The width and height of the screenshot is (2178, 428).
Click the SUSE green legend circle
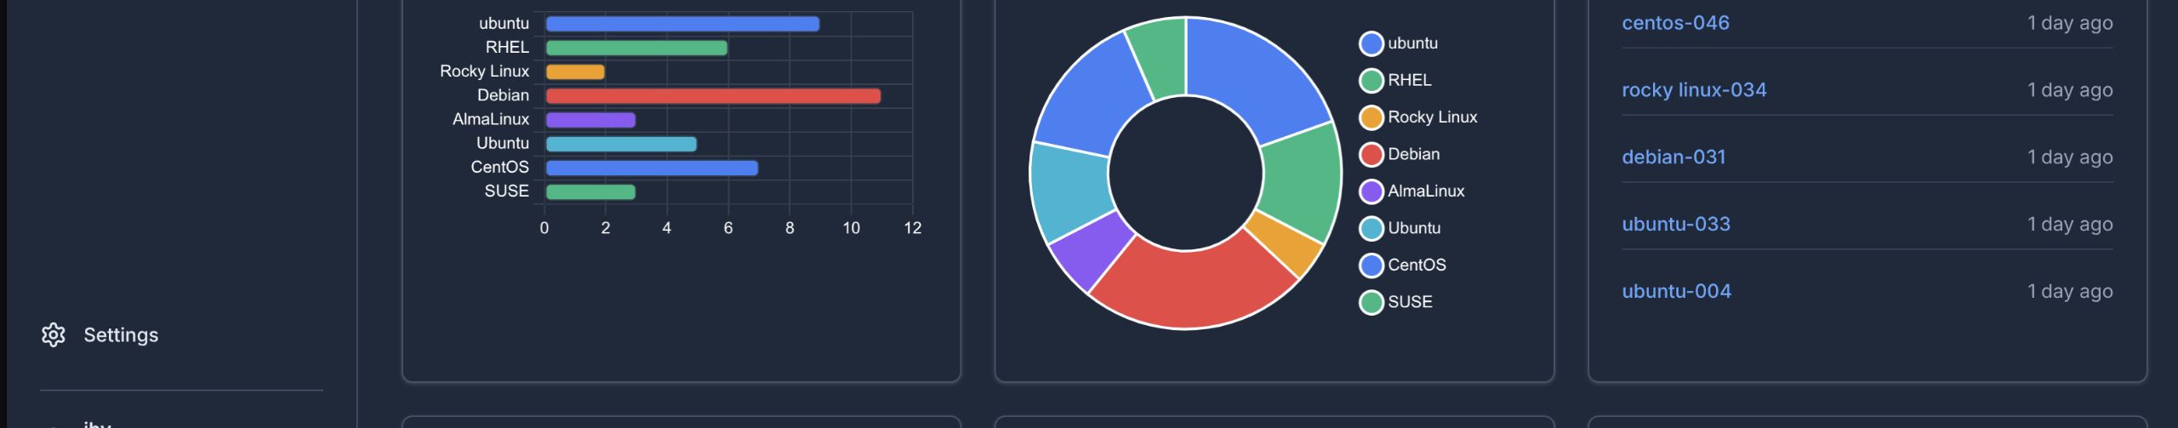(1371, 302)
